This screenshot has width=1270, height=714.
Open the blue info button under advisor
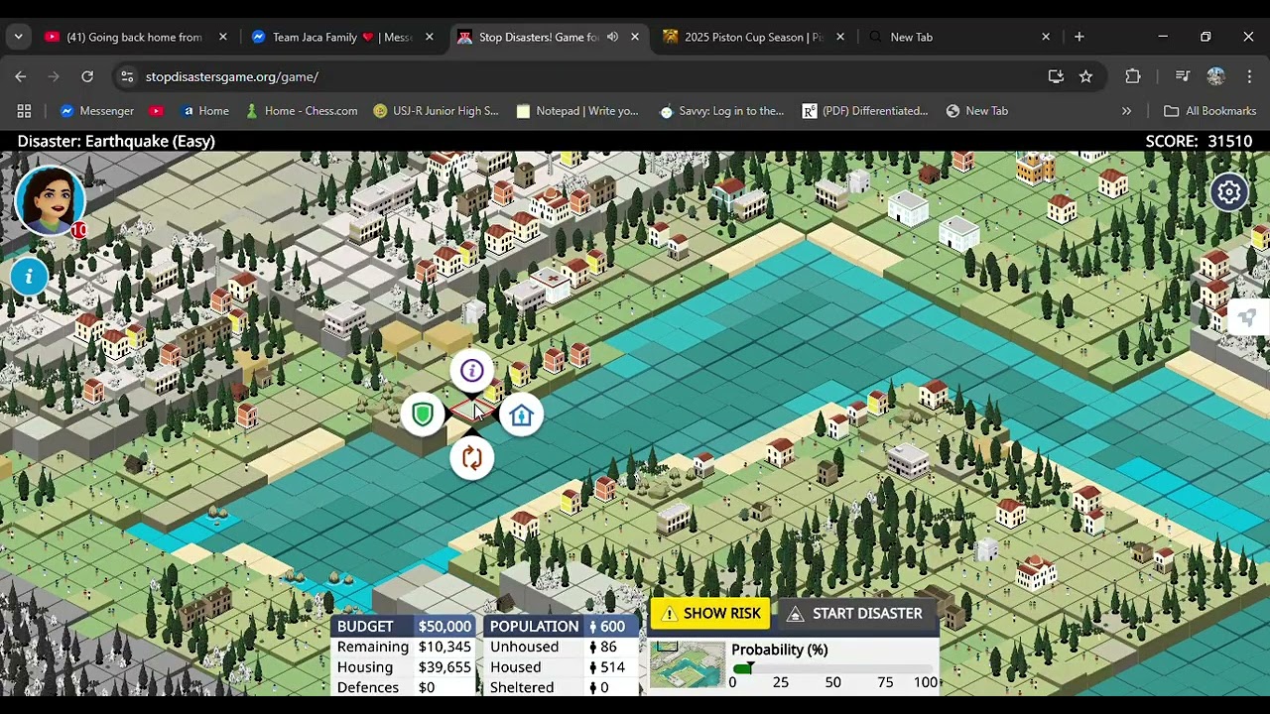(29, 277)
